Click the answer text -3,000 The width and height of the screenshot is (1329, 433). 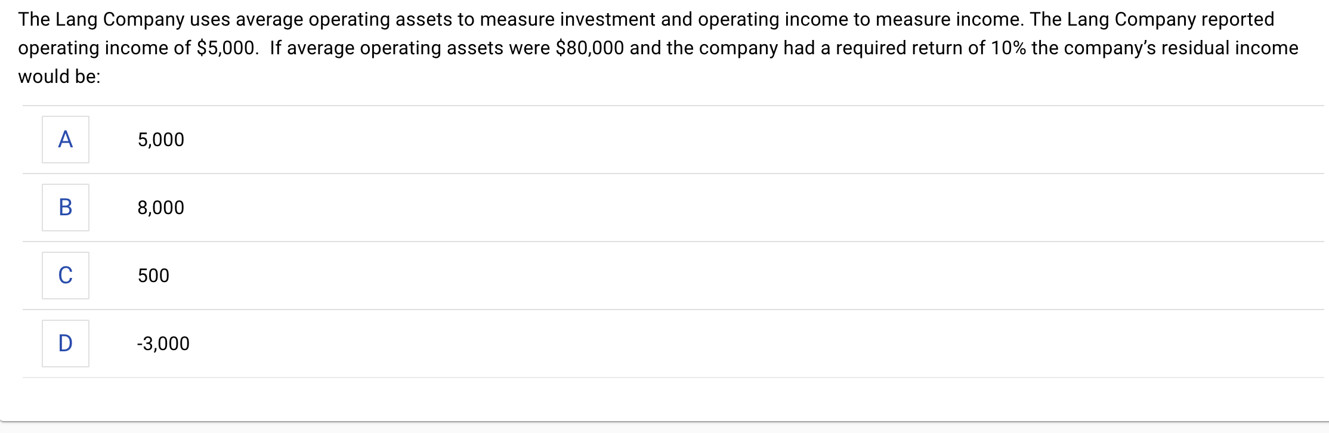coord(163,344)
